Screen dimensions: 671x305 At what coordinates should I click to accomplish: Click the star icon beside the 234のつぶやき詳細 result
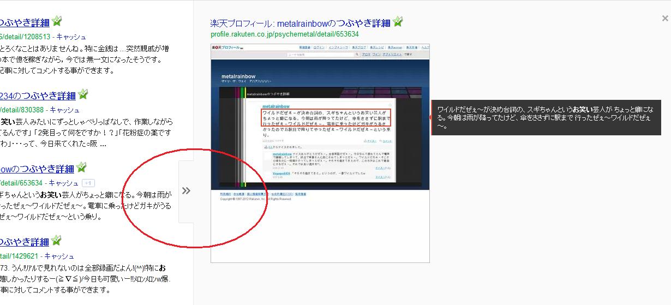(x=83, y=94)
